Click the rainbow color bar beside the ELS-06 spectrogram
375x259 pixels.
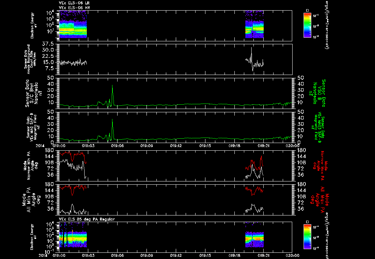307,25
